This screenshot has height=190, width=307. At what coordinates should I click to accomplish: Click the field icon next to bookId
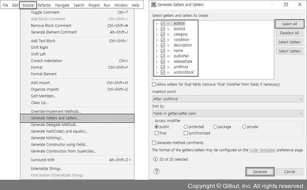tap(168, 29)
